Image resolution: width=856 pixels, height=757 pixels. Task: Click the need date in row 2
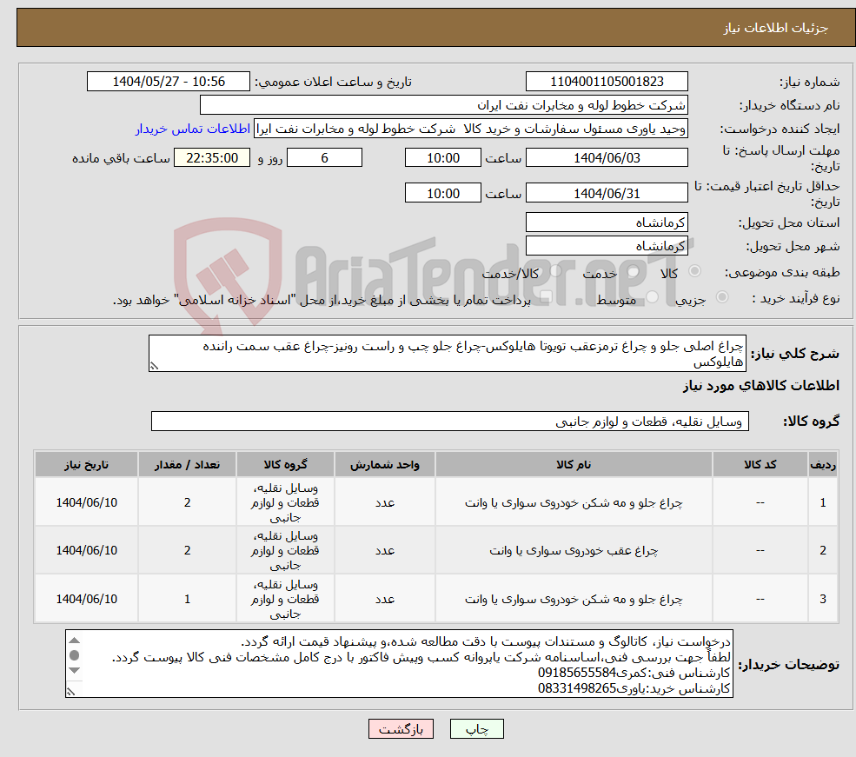click(x=86, y=551)
